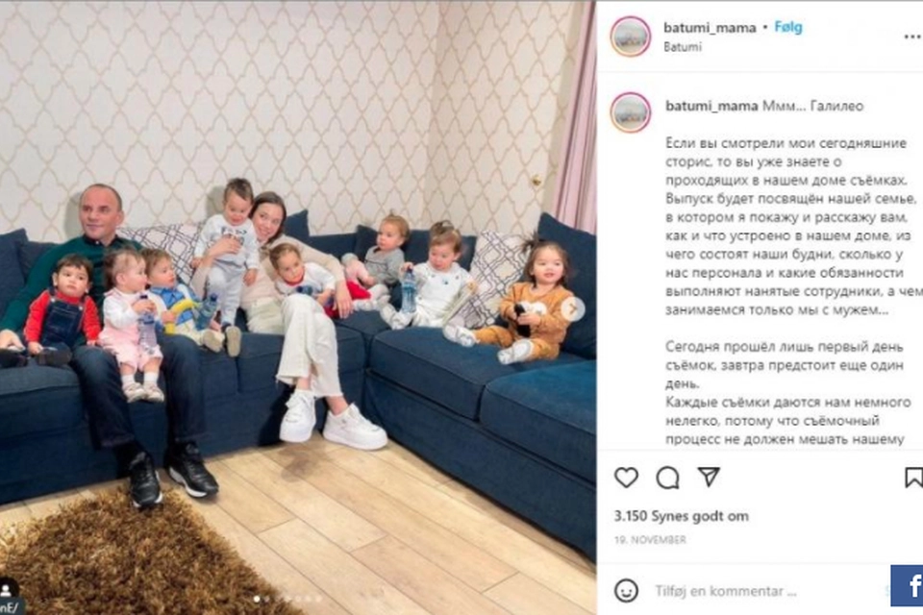Like the post with heart icon
The image size is (923, 615).
point(626,478)
